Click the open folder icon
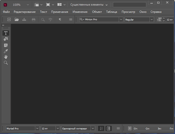Screen dimensions: 175x134 [17, 19]
